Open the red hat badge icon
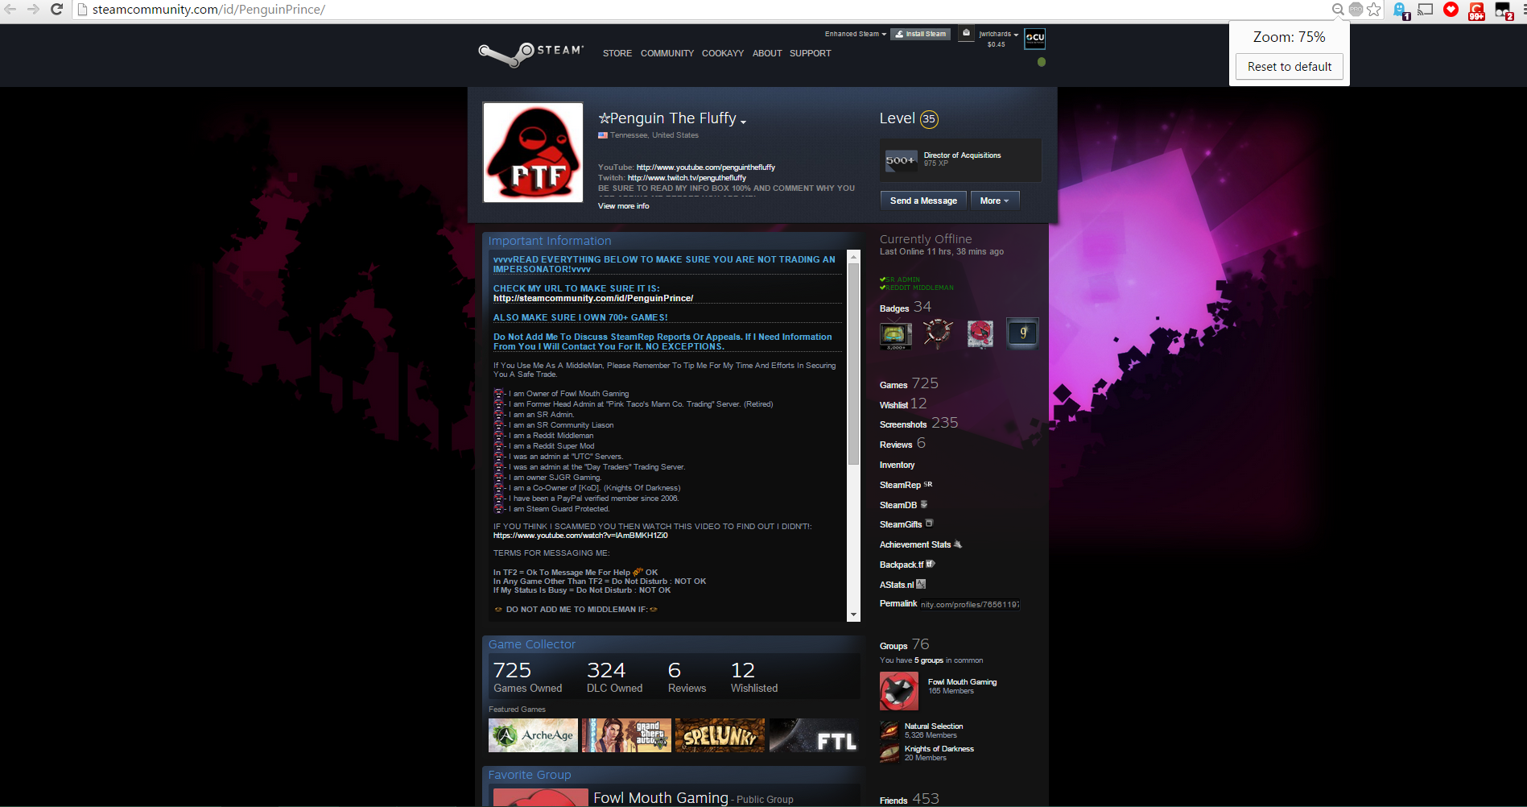The height and width of the screenshot is (807, 1527). (980, 333)
